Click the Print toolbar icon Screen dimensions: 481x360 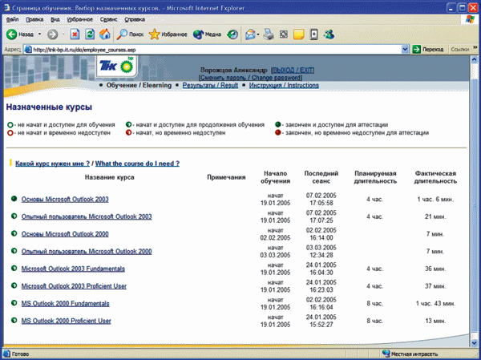pos(270,34)
